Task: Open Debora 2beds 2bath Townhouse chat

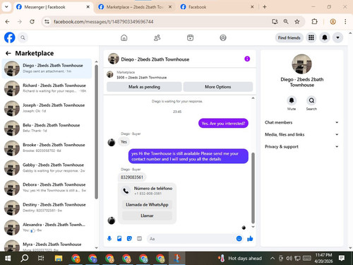Action: point(47,187)
